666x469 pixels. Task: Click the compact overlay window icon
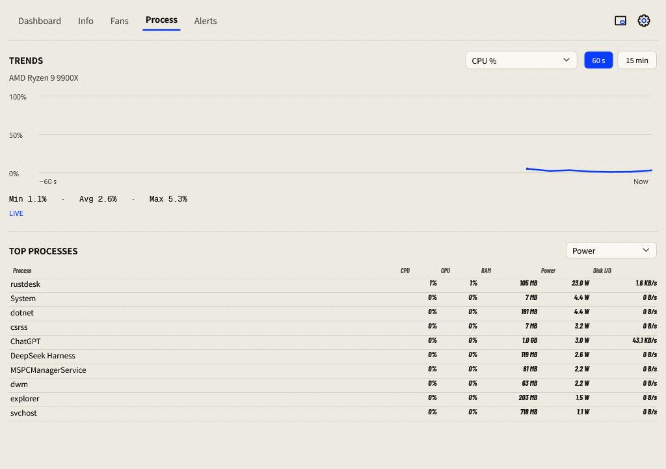pyautogui.click(x=620, y=20)
